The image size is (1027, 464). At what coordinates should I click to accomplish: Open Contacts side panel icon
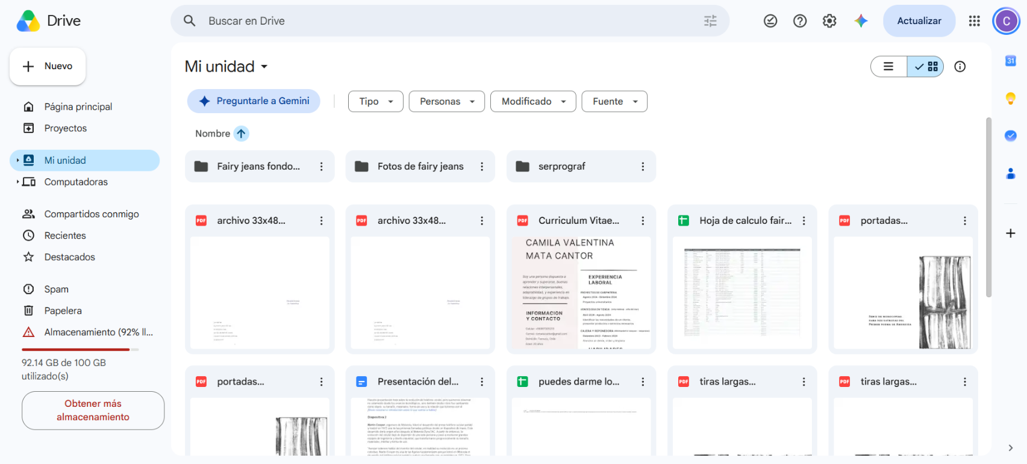(x=1011, y=173)
